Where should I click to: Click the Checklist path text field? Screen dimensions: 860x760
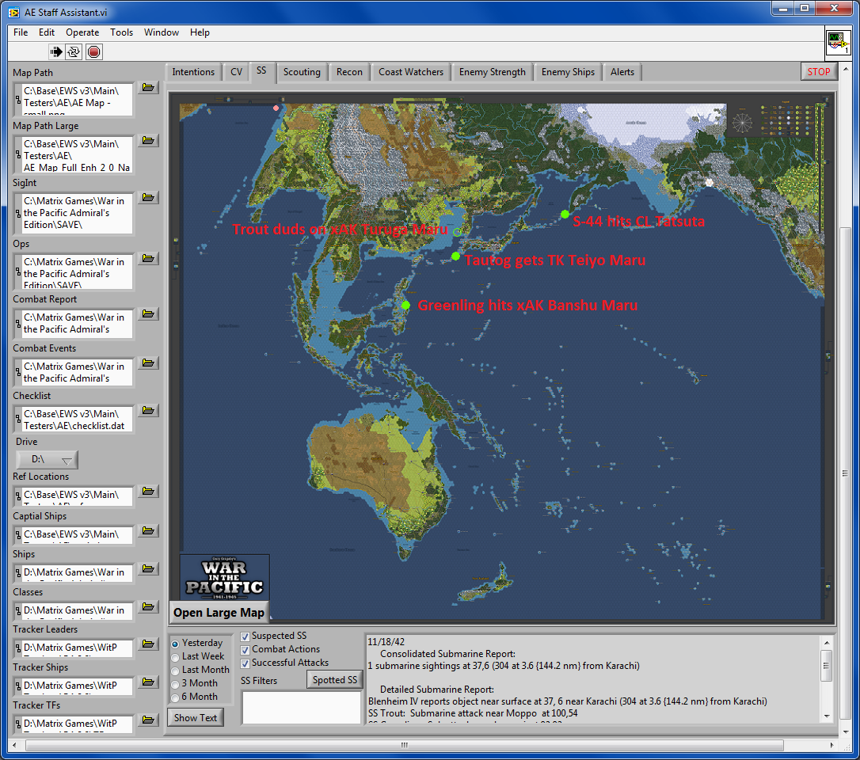tap(78, 420)
